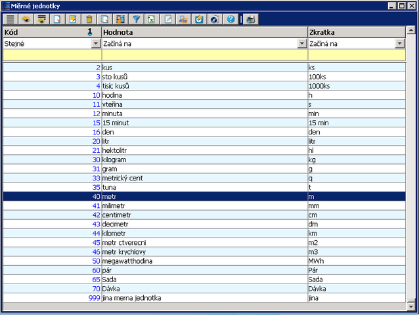Expand the Hodnota filter condition dropdown
Screen dimensions: 419x315
(x=302, y=43)
